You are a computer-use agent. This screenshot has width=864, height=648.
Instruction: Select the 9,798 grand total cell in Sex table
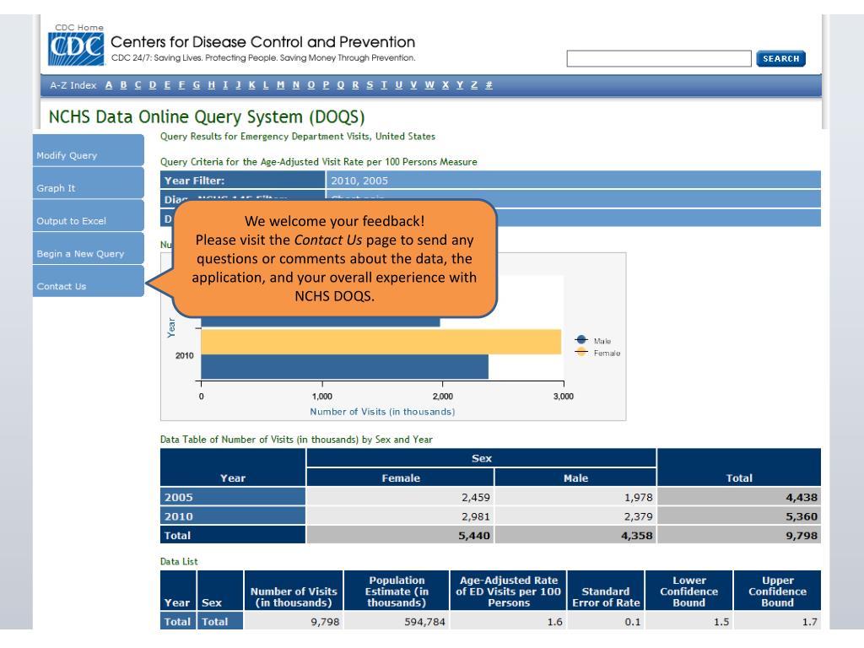pyautogui.click(x=739, y=535)
